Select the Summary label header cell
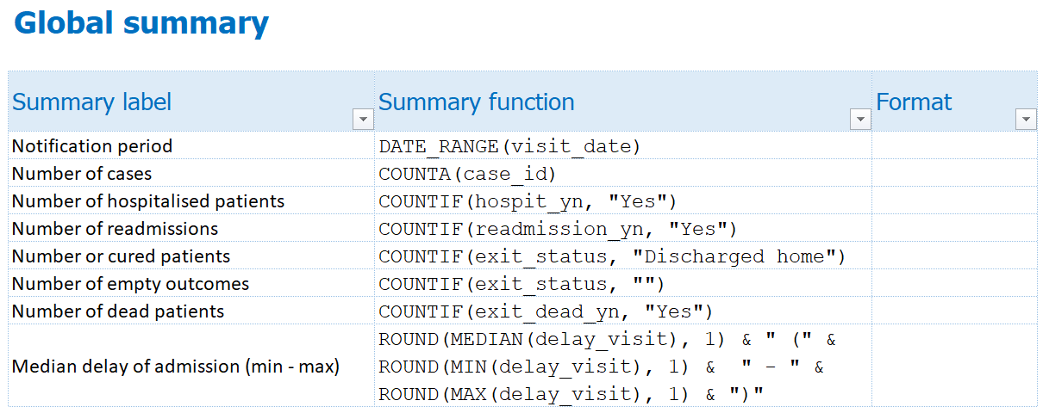Image resolution: width=1043 pixels, height=413 pixels. (x=191, y=102)
